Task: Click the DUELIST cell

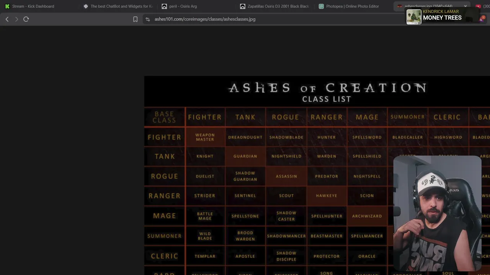Action: pos(205,176)
